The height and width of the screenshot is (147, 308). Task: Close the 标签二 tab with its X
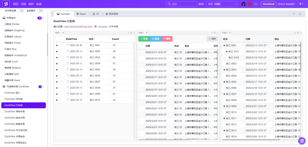coord(147,33)
